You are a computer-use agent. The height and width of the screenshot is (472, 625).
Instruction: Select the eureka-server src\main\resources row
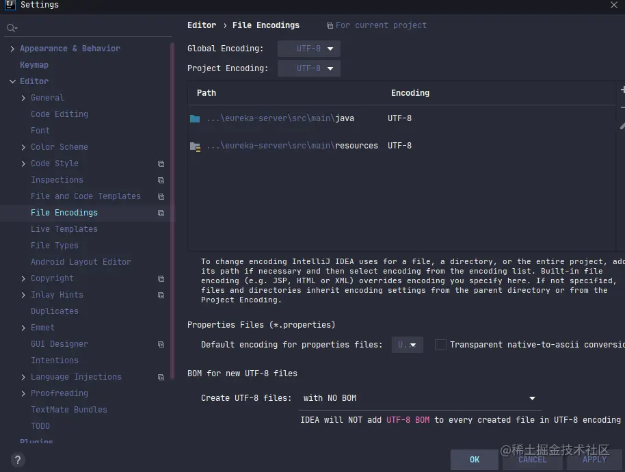[402, 146]
